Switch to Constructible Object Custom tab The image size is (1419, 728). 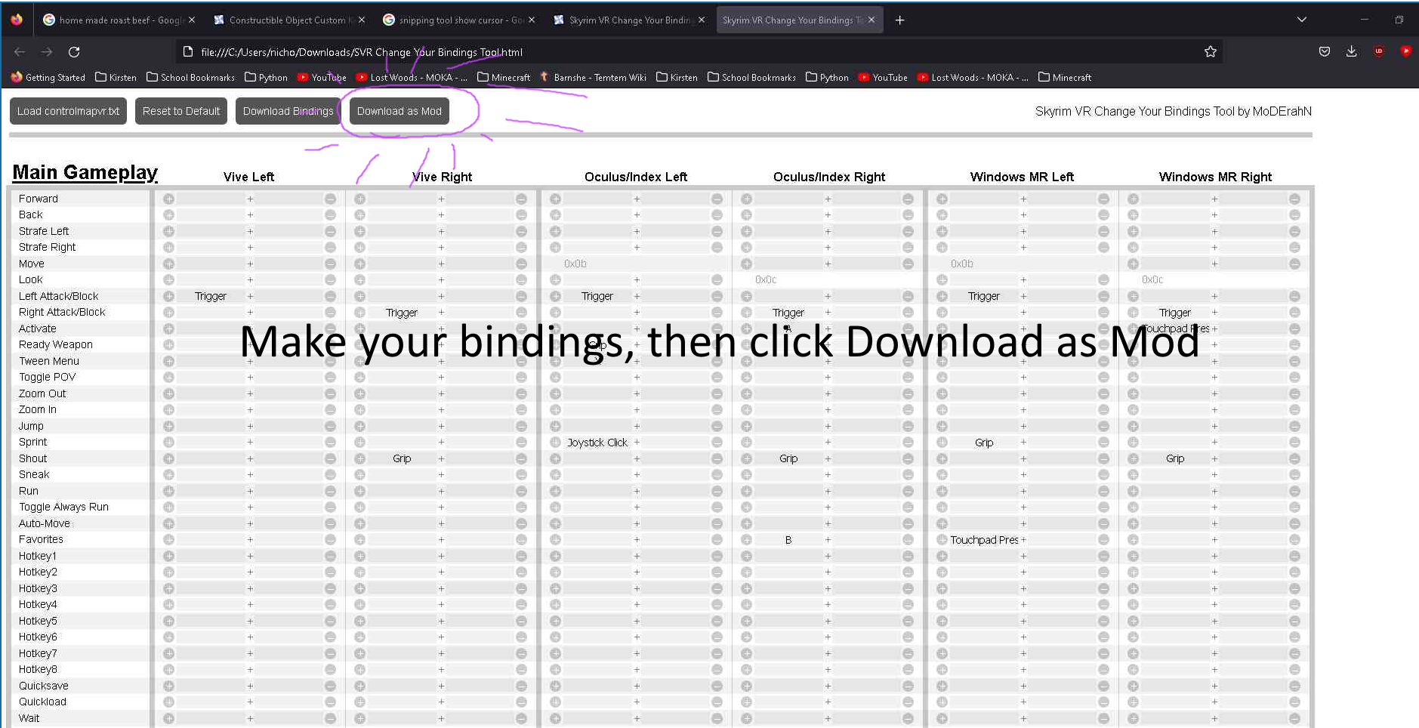point(289,20)
